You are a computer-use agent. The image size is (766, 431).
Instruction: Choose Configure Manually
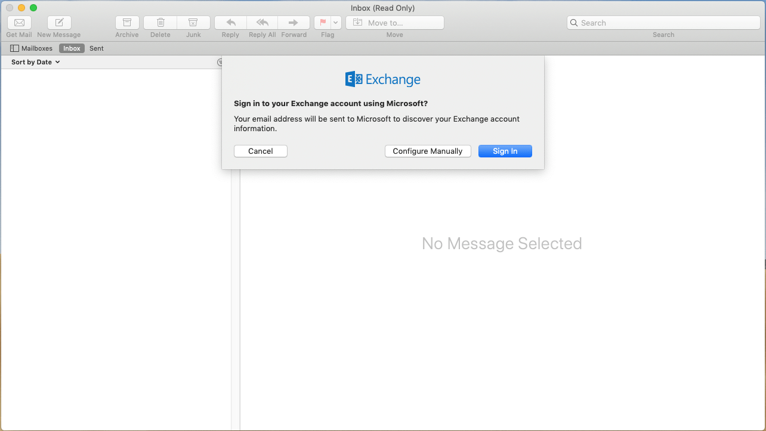(x=428, y=151)
